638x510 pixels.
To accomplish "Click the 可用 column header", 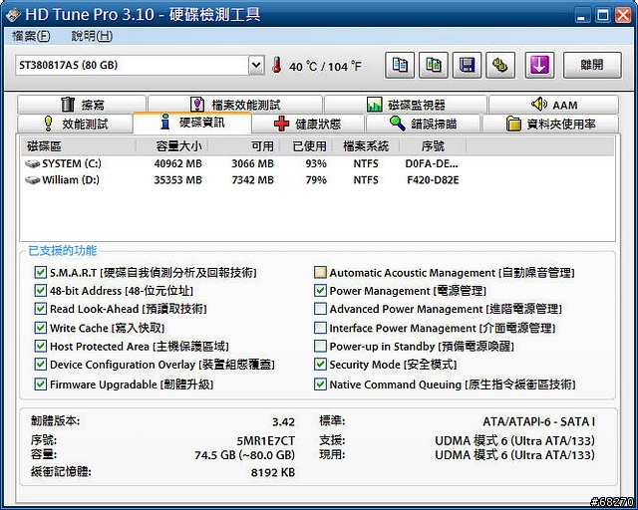I will tap(244, 146).
